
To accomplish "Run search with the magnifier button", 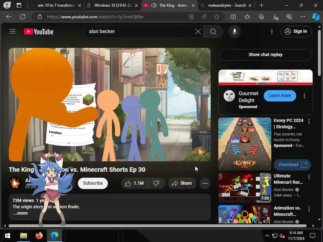I will tap(213, 32).
